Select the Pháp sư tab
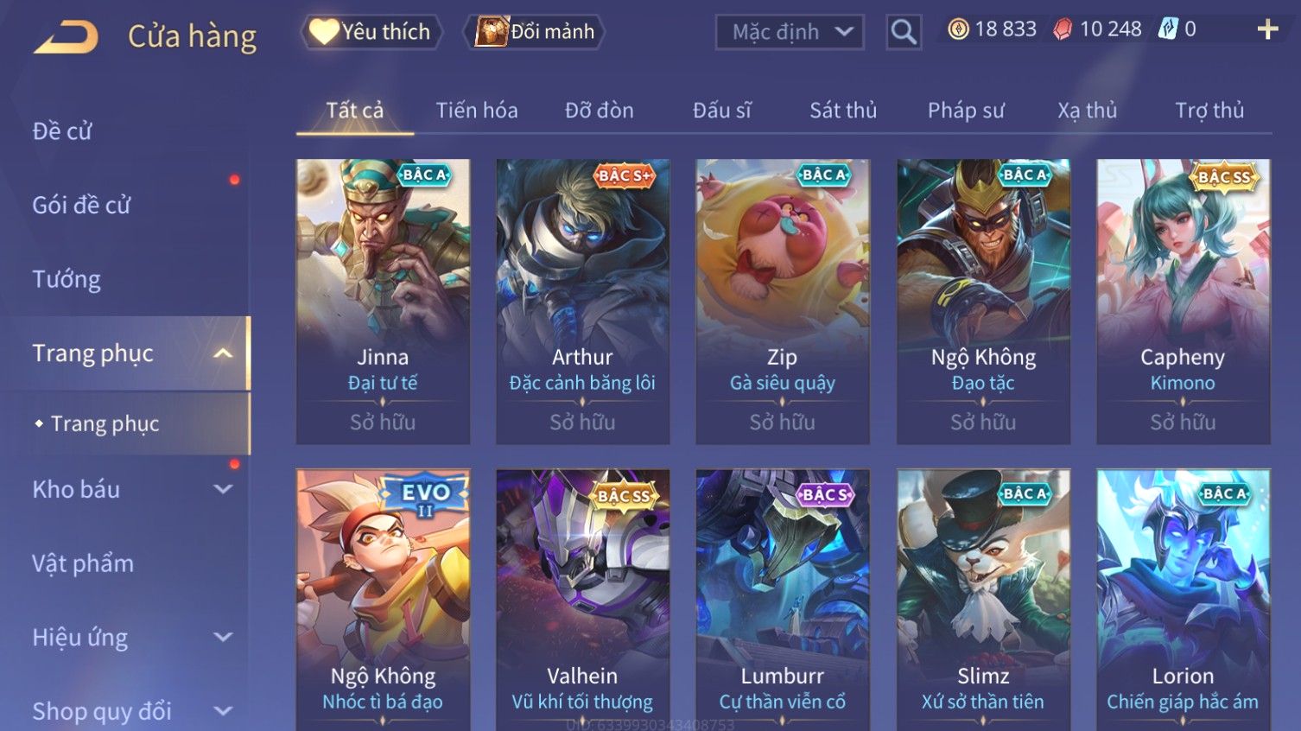 click(x=966, y=111)
